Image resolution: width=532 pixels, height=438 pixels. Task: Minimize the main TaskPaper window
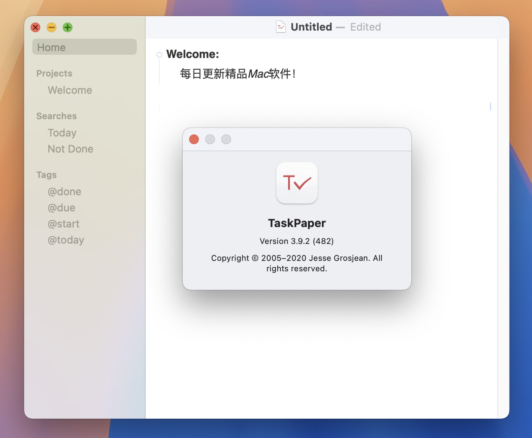tap(52, 27)
